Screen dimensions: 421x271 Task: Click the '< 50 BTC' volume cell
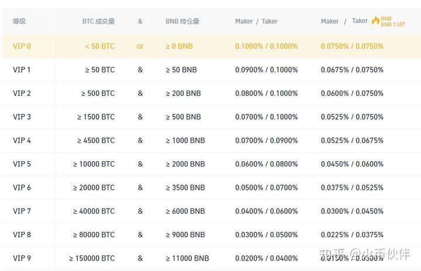(100, 46)
